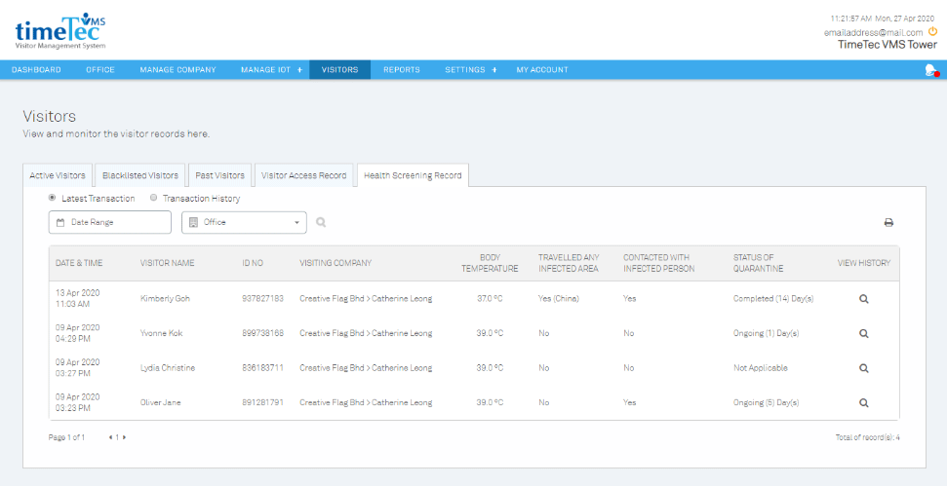Viewport: 947px width, 486px height.
Task: Open Manage Company menu
Action: coord(178,70)
